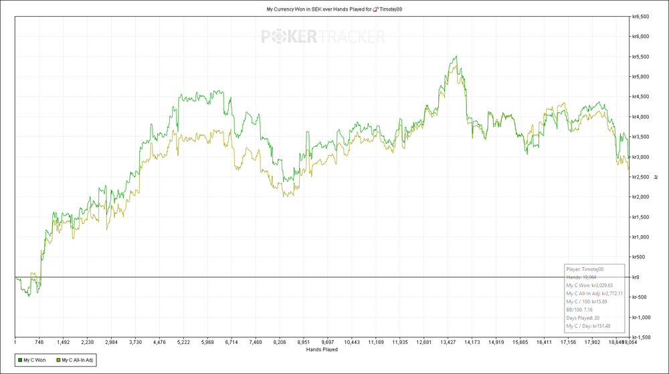Image resolution: width=669 pixels, height=374 pixels.
Task: Click the kr2,000 y-axis label
Action: [x=640, y=197]
